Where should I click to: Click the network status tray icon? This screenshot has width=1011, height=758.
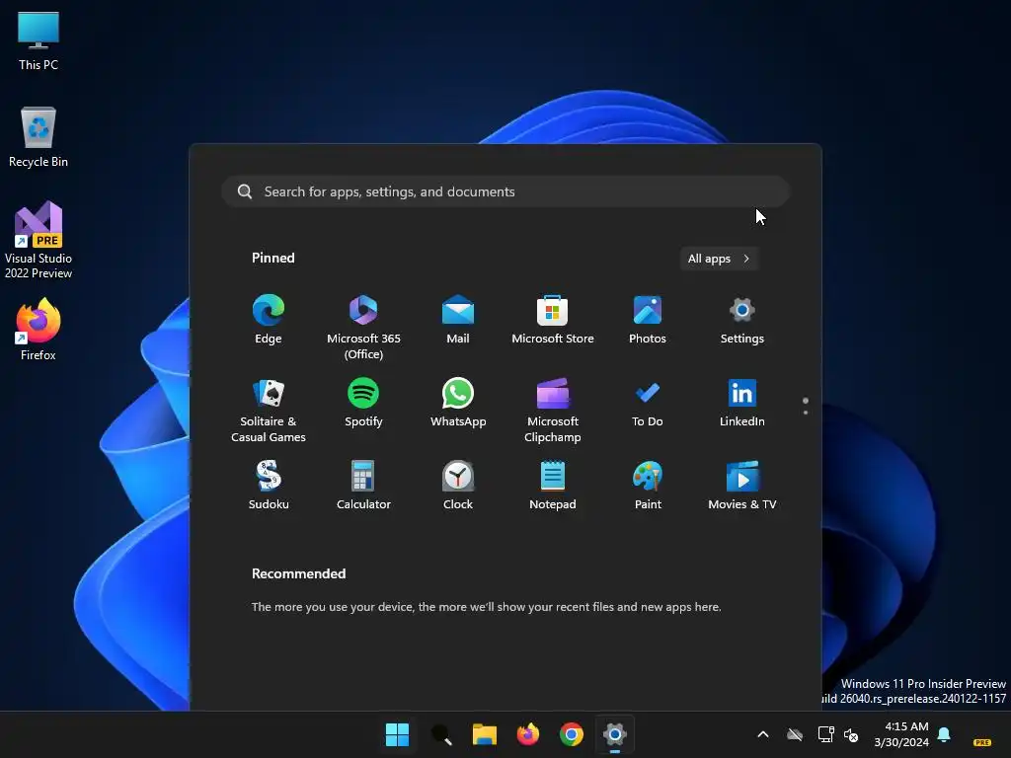coord(826,734)
